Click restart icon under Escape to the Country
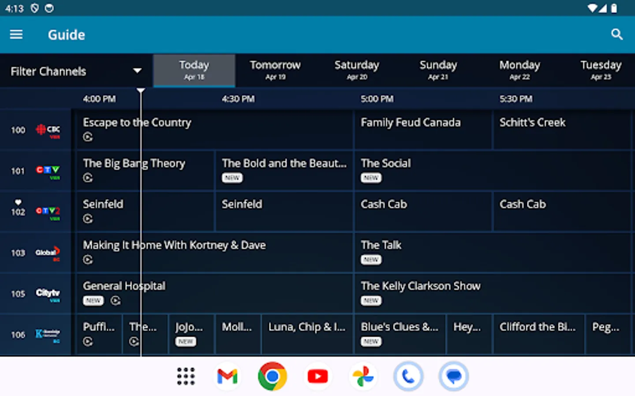The height and width of the screenshot is (396, 635). (88, 137)
